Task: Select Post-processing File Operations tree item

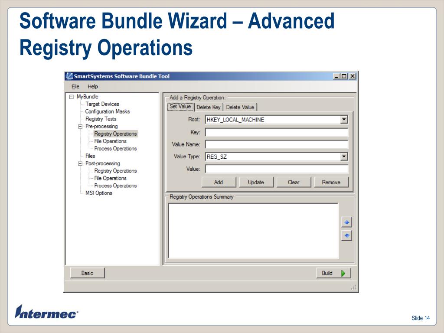Action: click(111, 178)
